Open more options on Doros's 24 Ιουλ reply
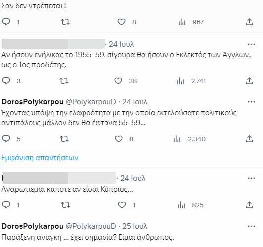 click(x=251, y=102)
